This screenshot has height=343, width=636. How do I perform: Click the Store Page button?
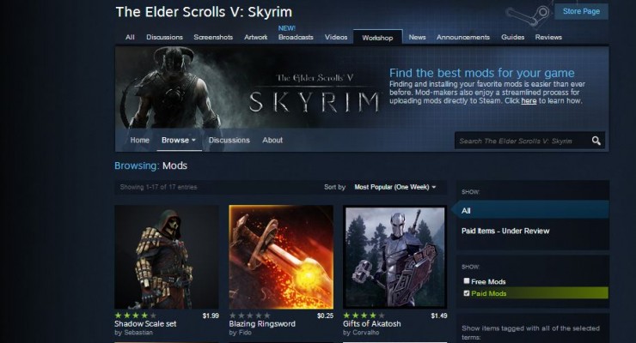tap(581, 11)
